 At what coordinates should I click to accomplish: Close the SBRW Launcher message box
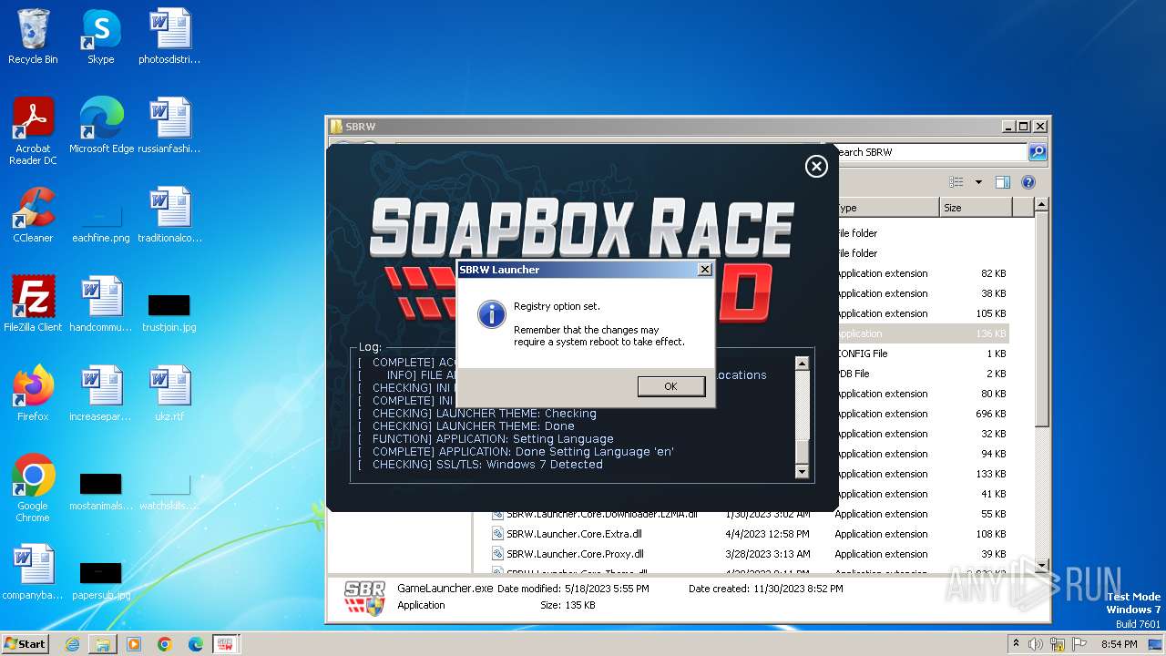pos(704,270)
